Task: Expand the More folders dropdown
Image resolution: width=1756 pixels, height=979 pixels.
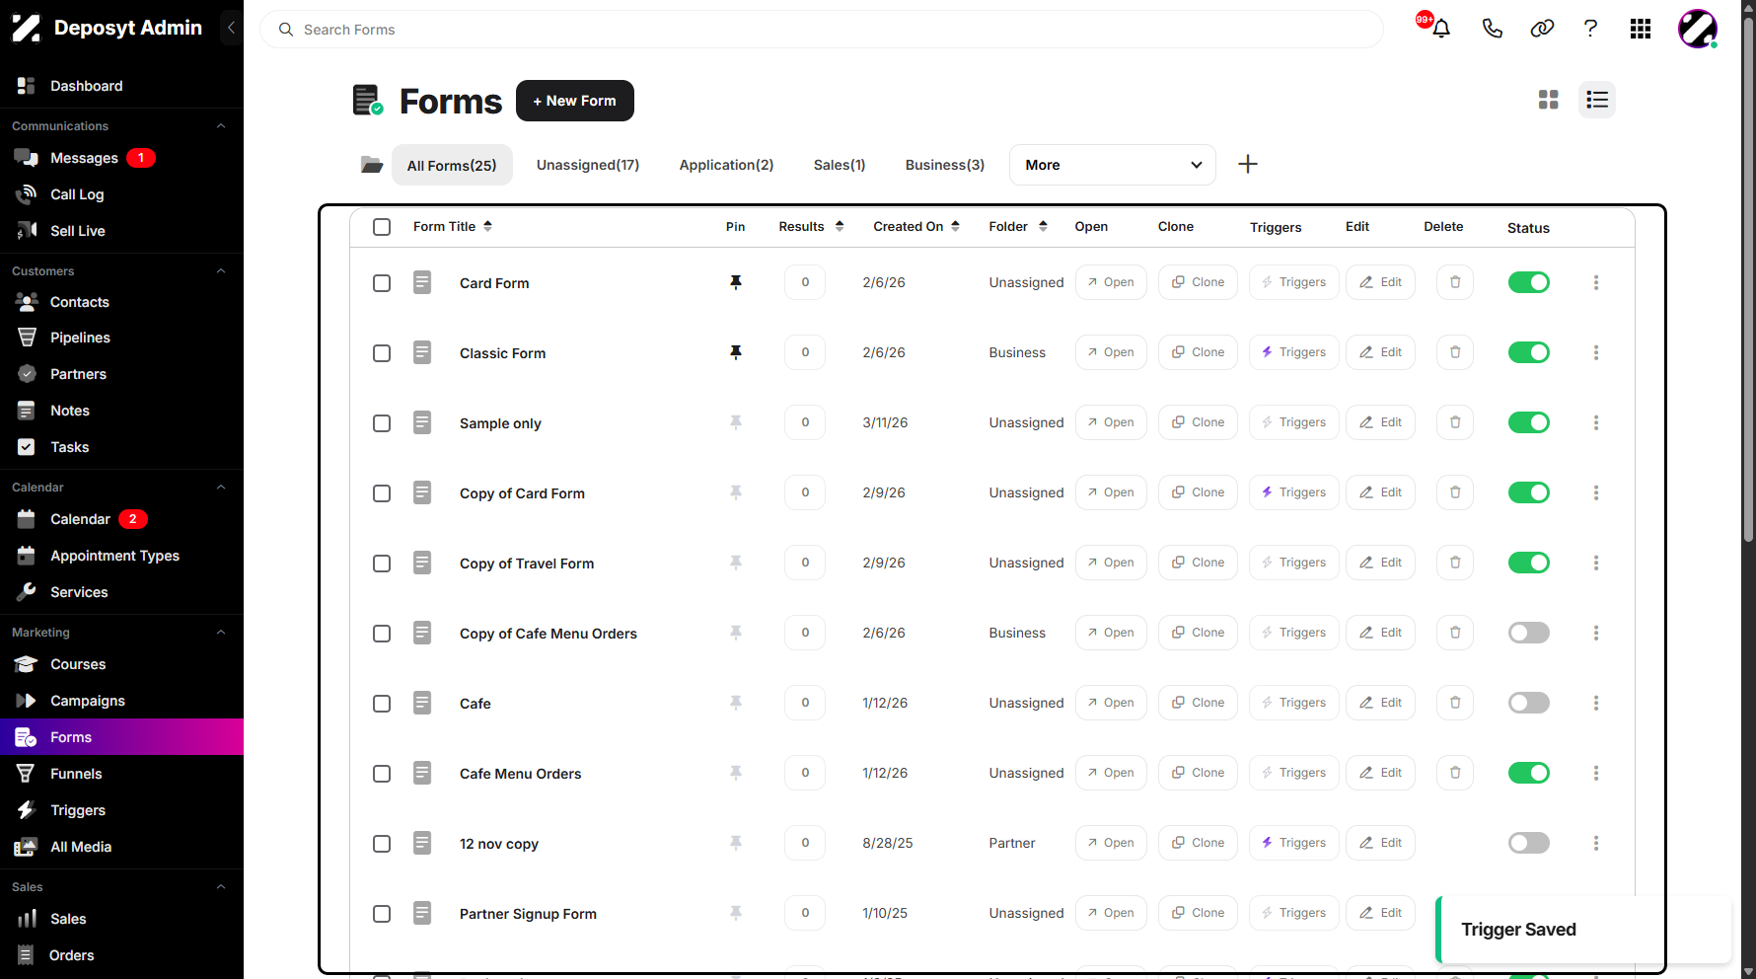Action: click(1113, 165)
